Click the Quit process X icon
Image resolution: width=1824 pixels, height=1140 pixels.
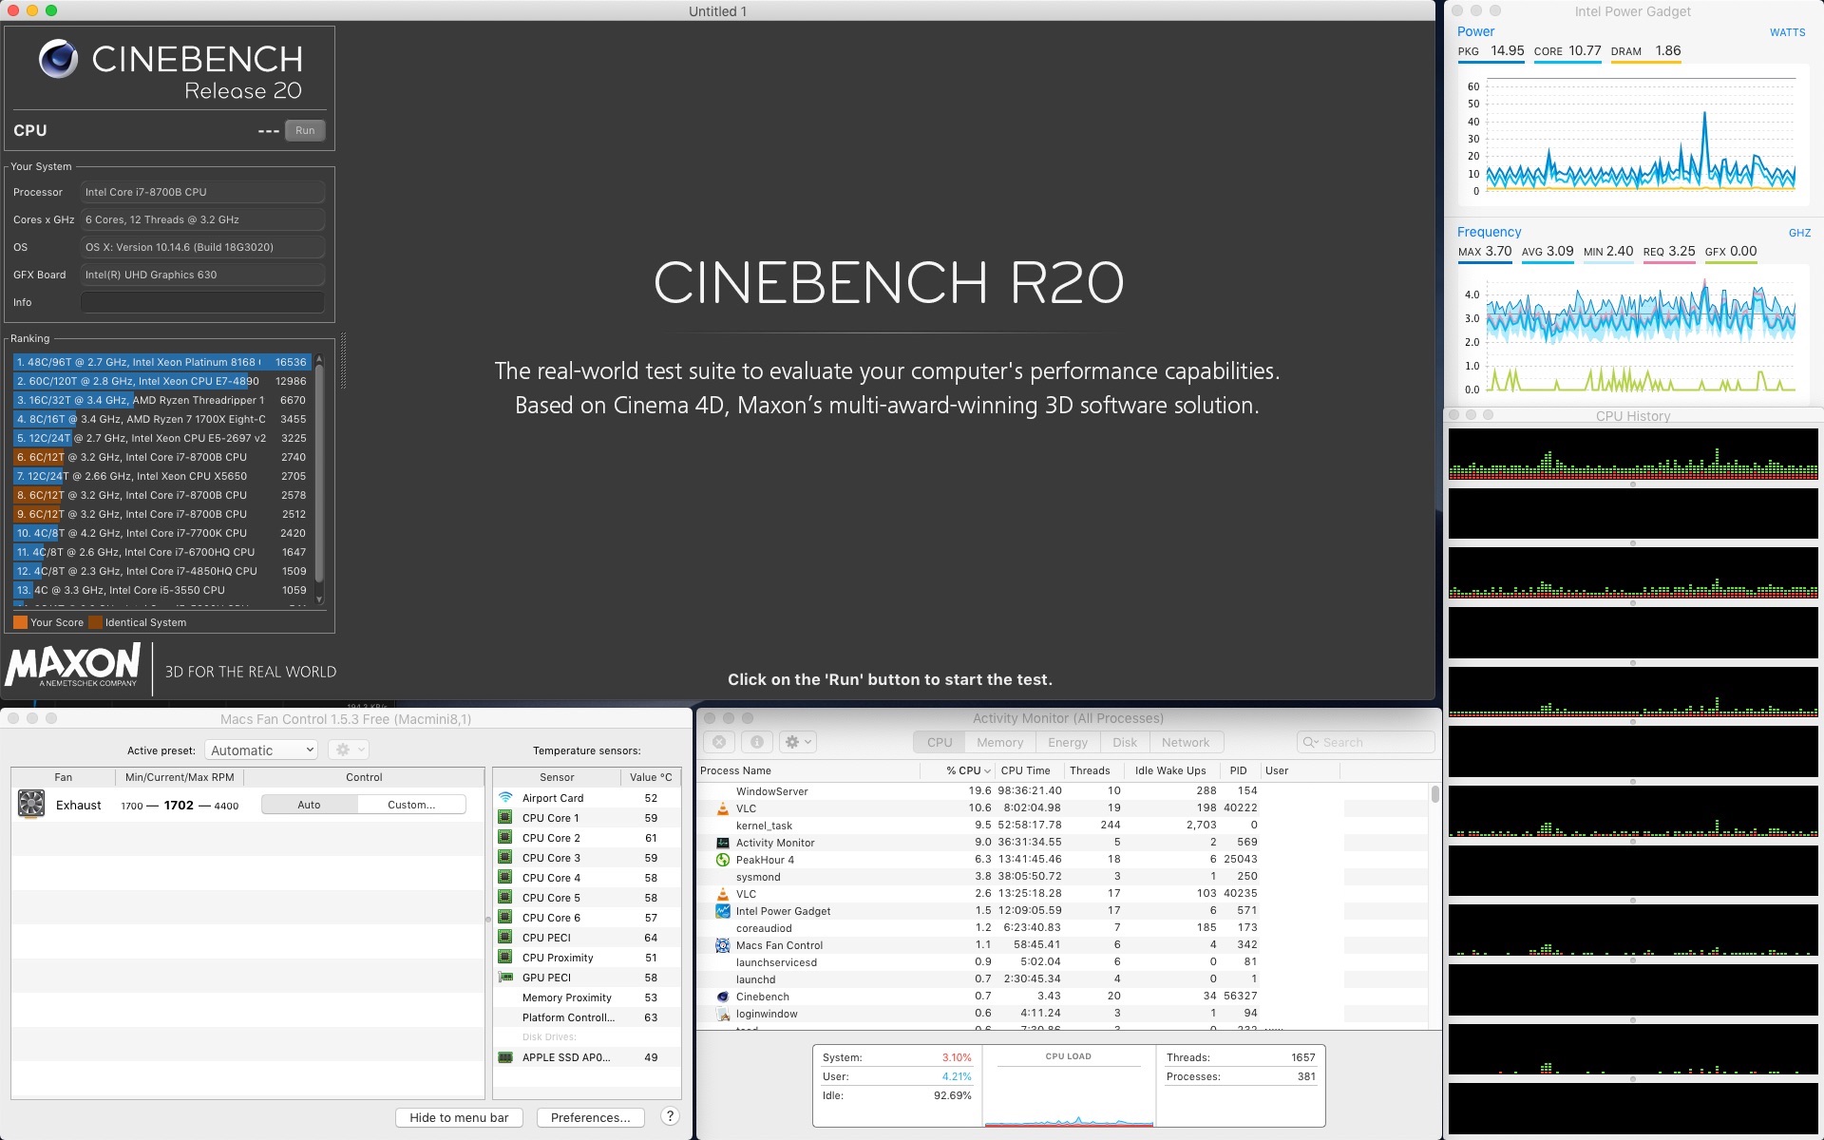point(719,742)
